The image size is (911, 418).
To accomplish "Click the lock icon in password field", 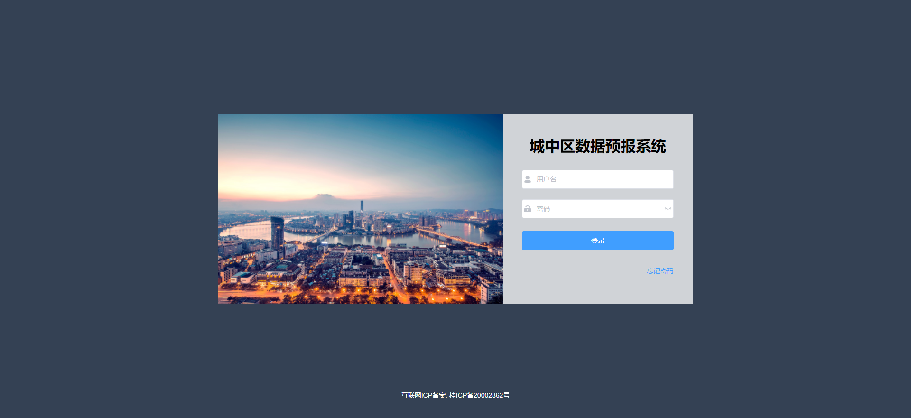I will click(528, 209).
